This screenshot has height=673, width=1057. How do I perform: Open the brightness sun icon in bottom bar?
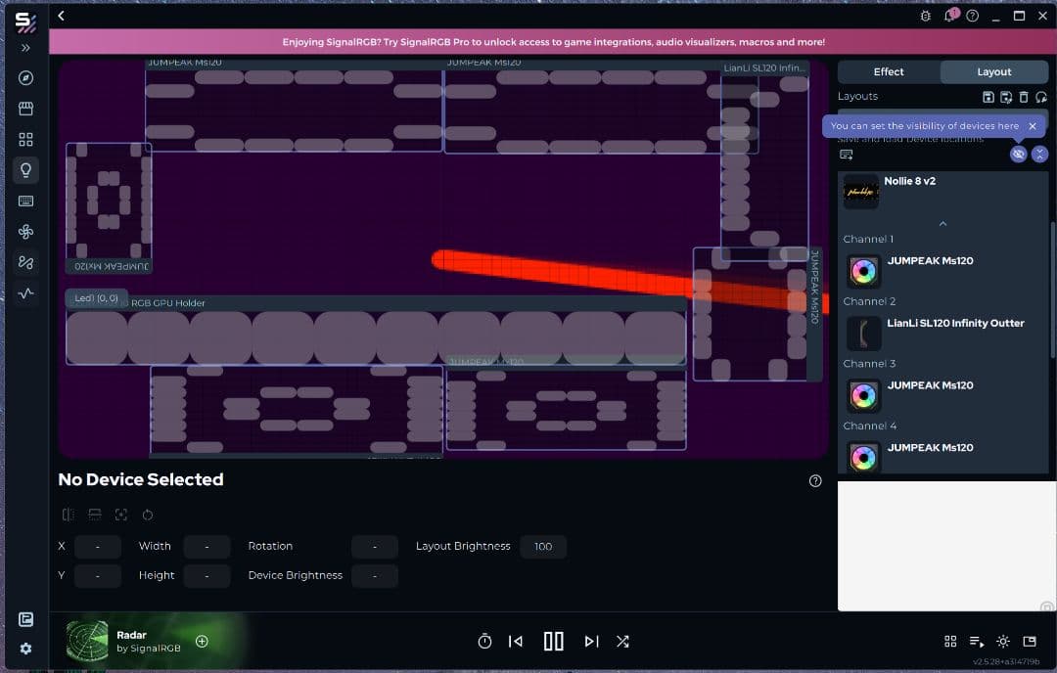click(x=1002, y=642)
